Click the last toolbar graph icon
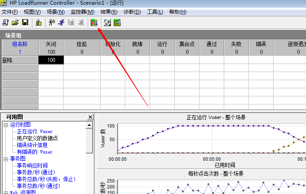This screenshot has height=194, width=306. pos(117,23)
